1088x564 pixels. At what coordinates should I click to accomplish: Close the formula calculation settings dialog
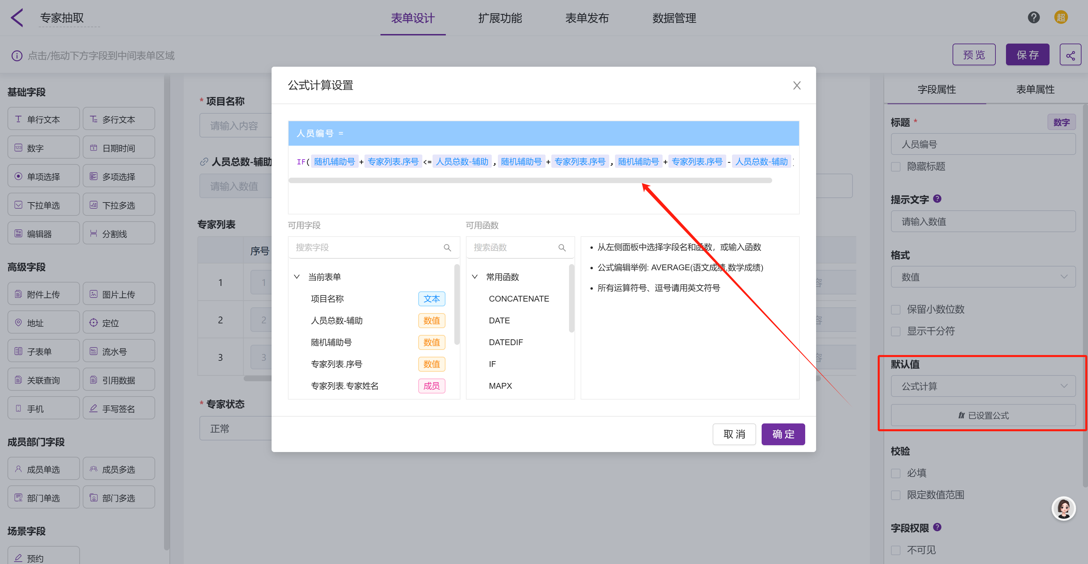coord(797,86)
